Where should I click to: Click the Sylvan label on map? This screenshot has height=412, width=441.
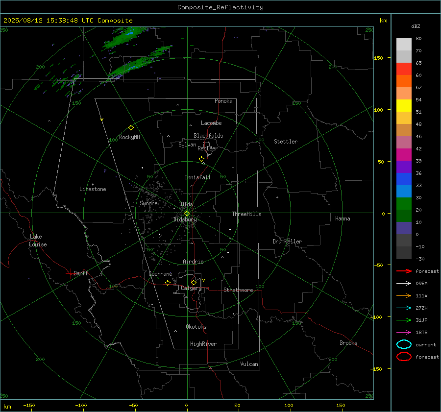point(187,145)
